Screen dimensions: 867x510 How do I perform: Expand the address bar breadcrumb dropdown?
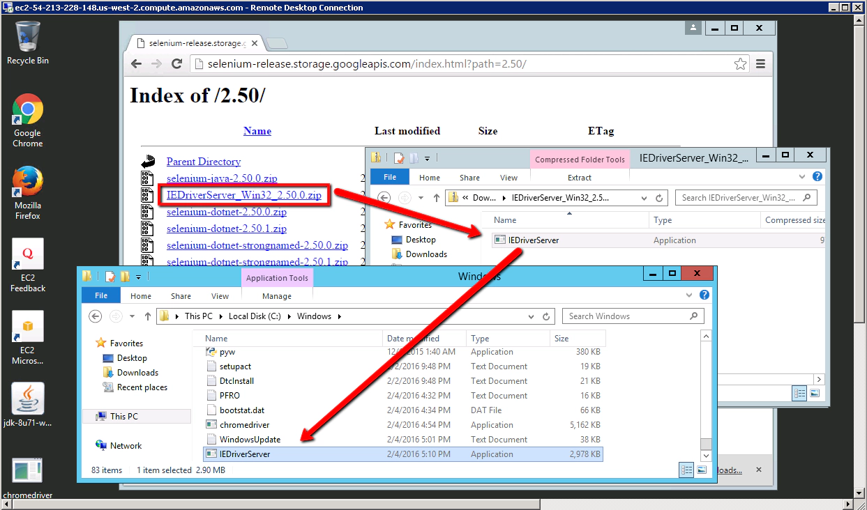533,316
